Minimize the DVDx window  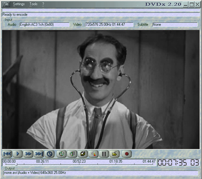[x=186, y=5]
